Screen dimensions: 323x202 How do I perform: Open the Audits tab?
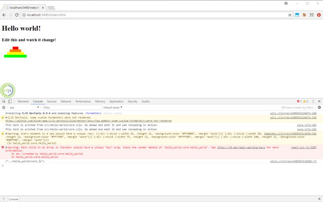pyautogui.click(x=146, y=102)
